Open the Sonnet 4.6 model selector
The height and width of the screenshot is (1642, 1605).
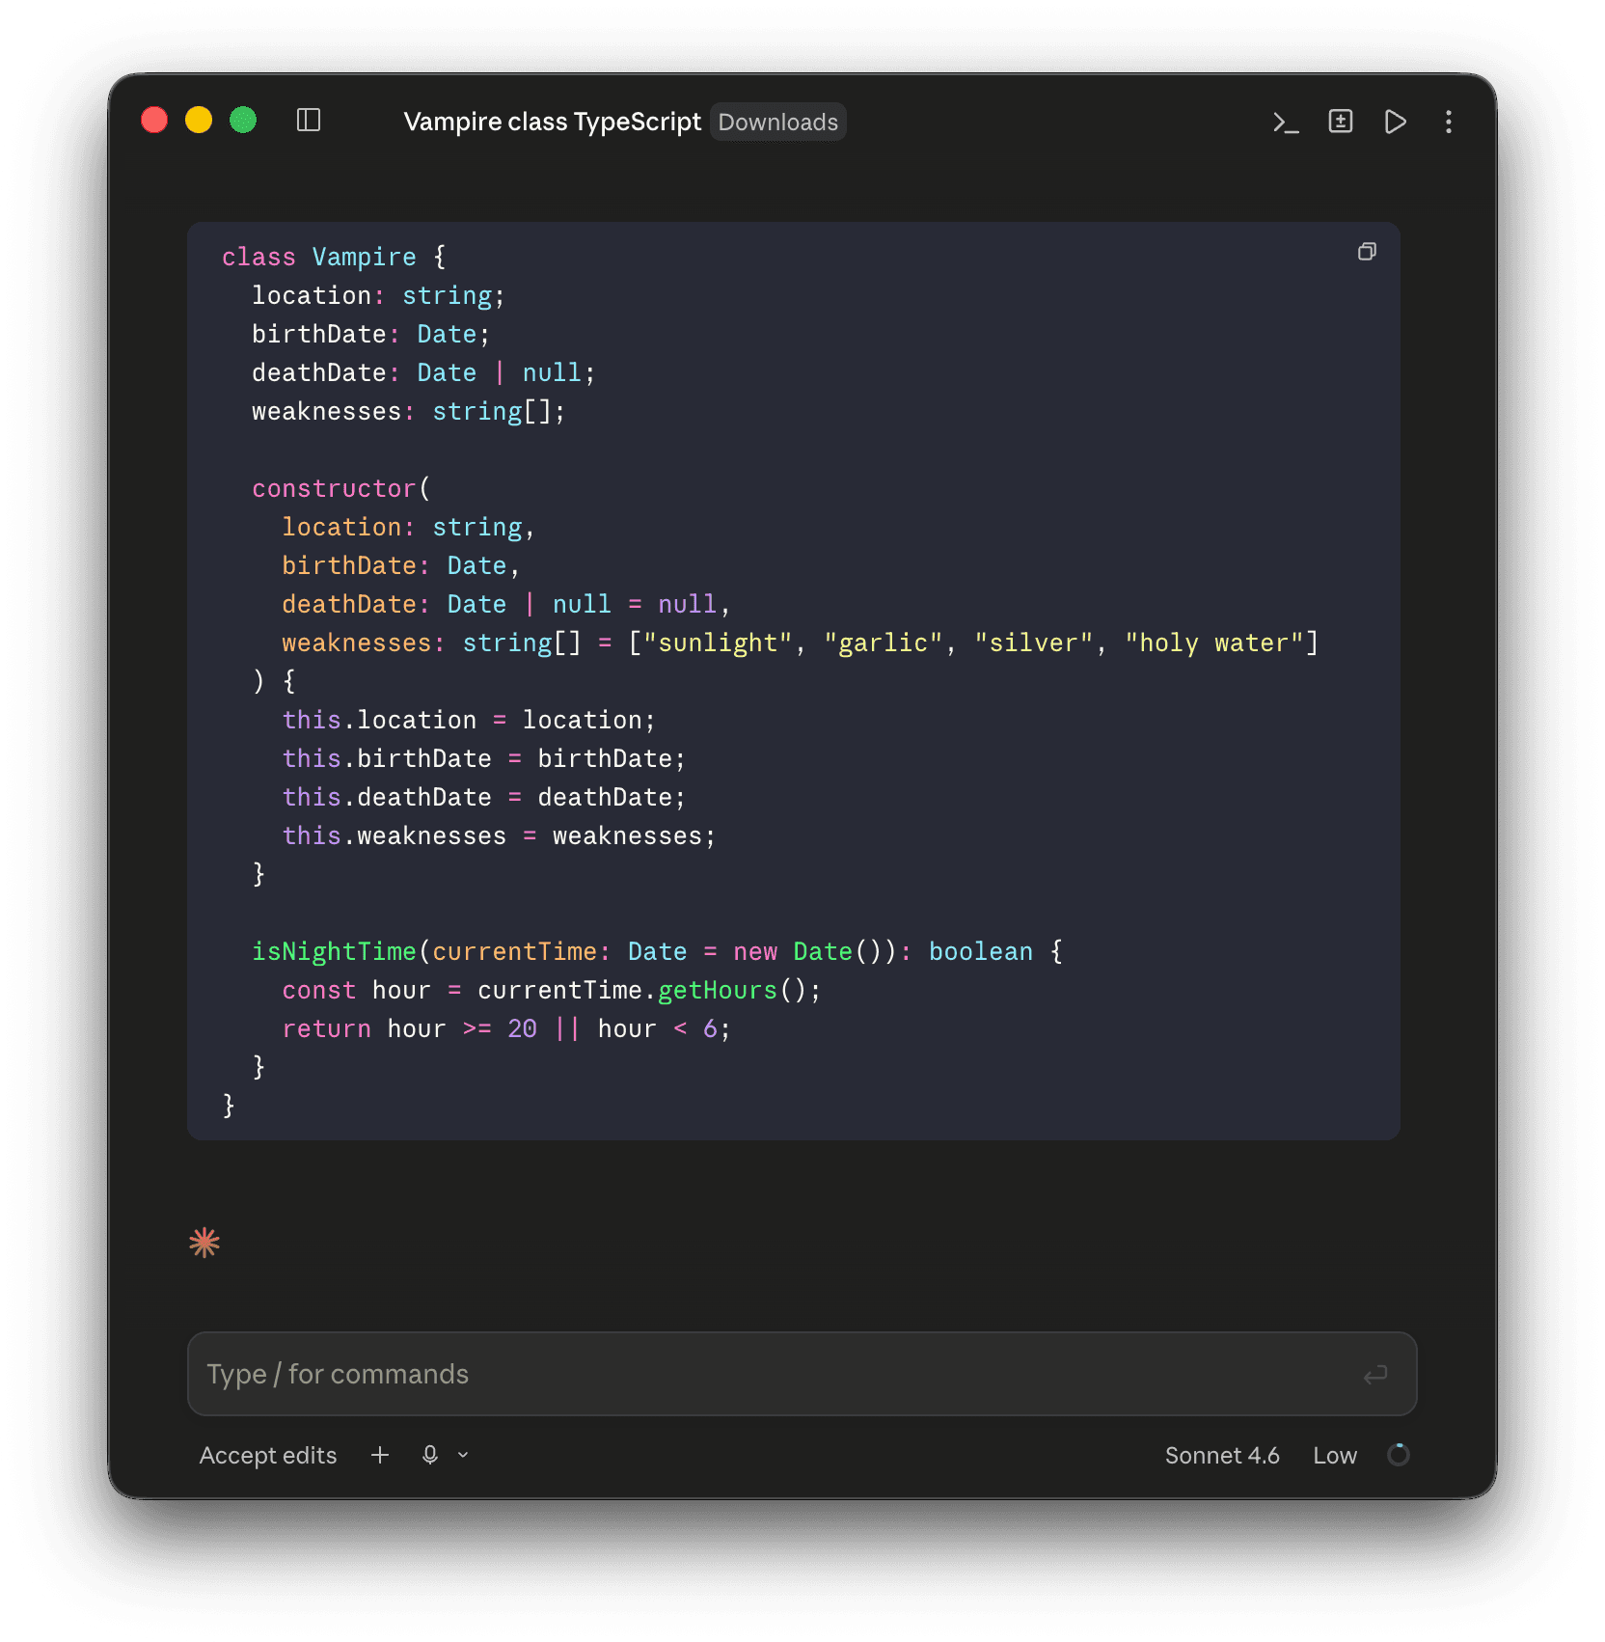(1222, 1455)
